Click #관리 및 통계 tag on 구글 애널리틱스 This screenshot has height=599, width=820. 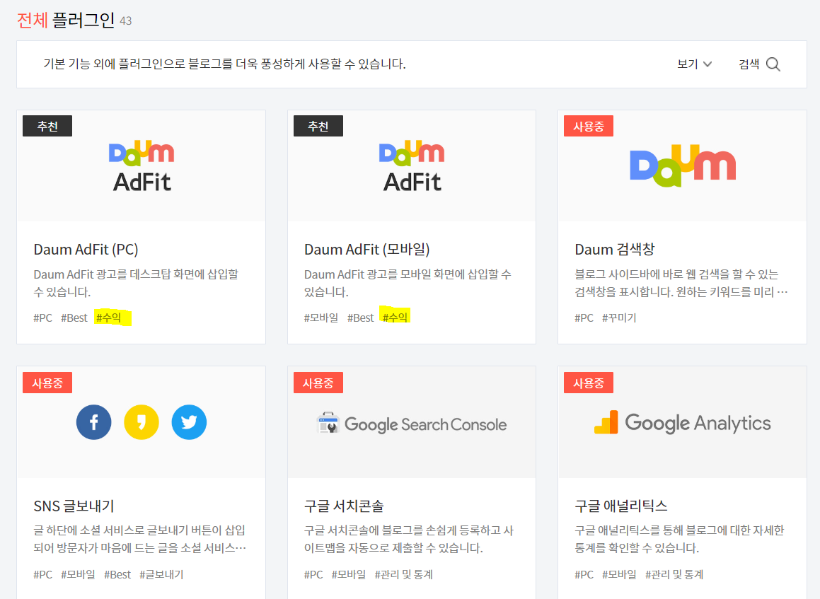(674, 574)
